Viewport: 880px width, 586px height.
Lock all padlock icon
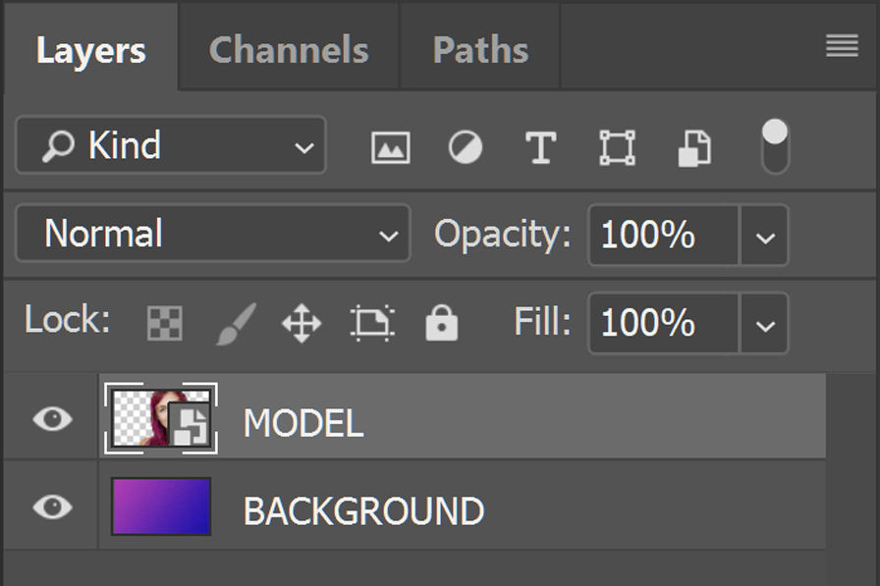click(x=442, y=322)
